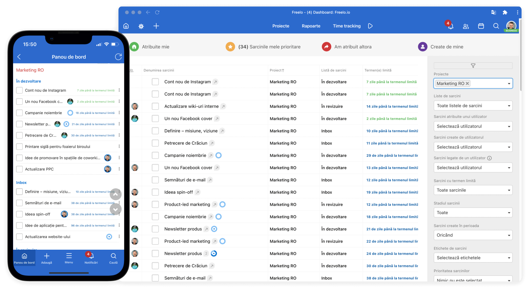Screen dimensions: 529x290
Task: Open Toate listele de sarcini dropdown
Action: click(473, 106)
